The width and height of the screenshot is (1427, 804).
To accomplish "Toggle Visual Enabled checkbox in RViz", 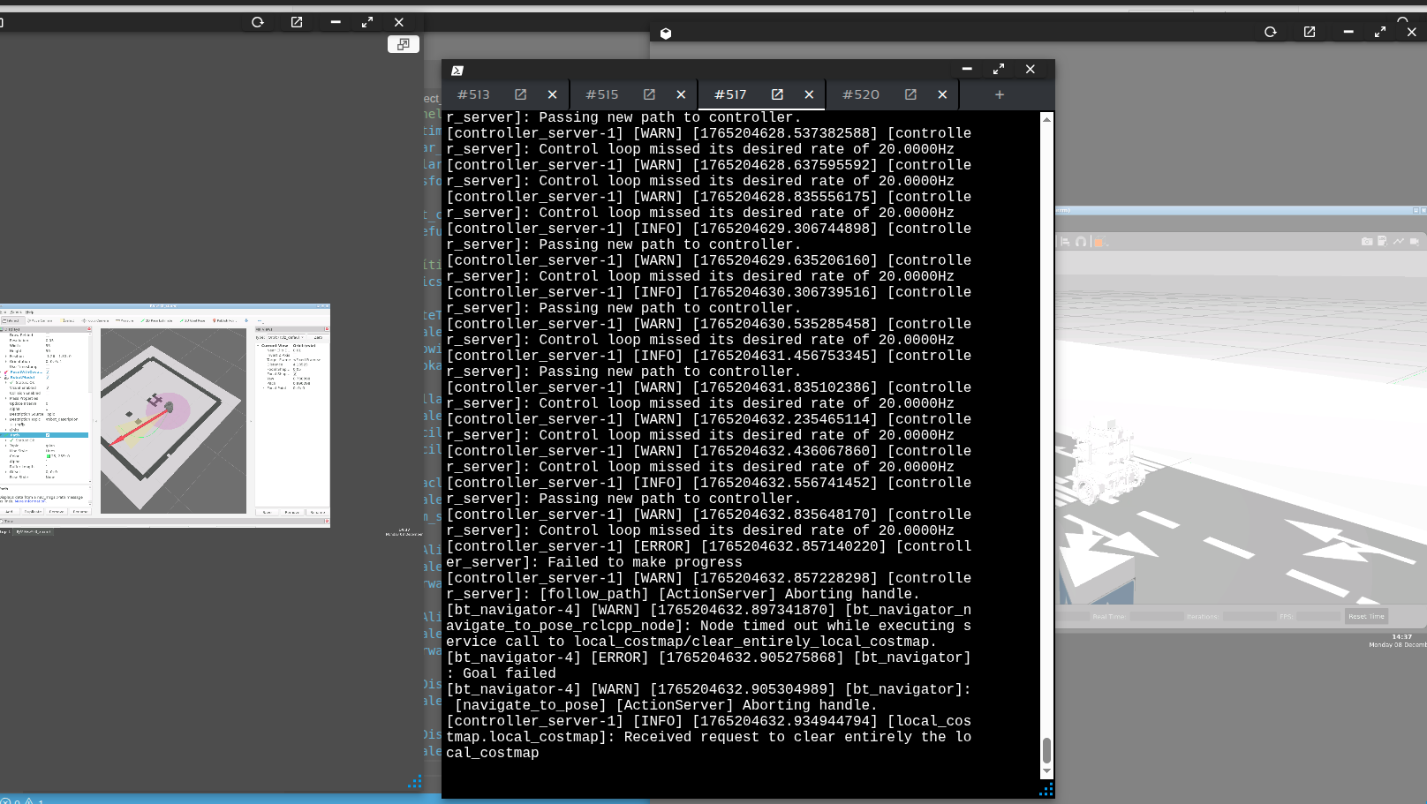I will click(x=48, y=387).
